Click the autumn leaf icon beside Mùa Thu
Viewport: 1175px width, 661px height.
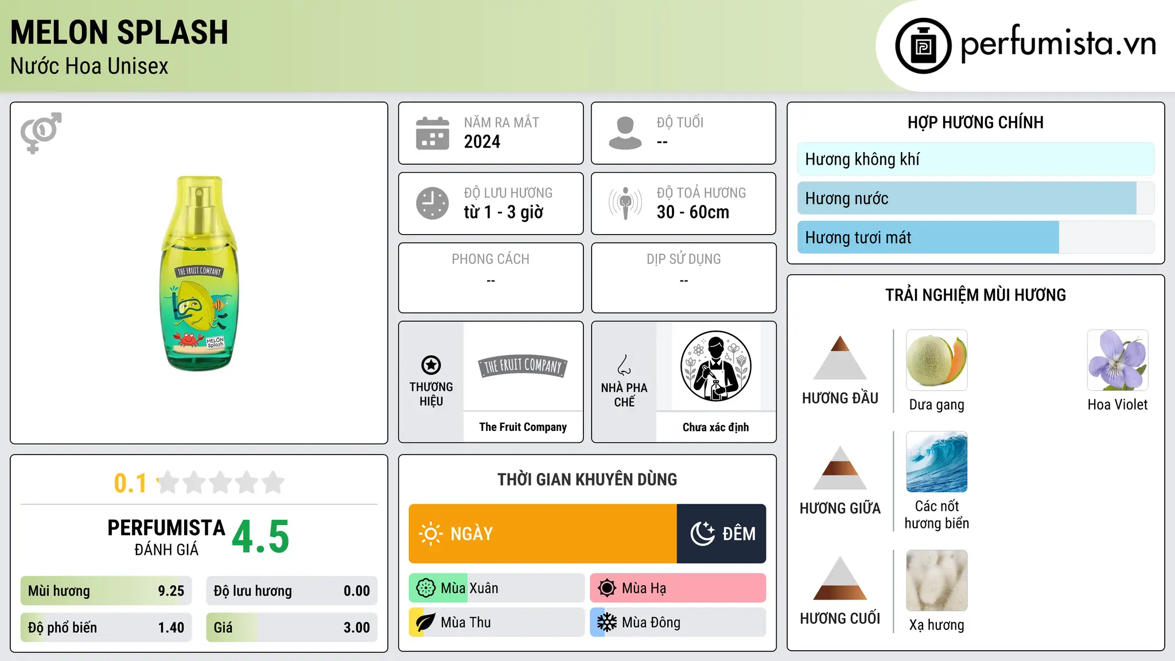pos(426,623)
